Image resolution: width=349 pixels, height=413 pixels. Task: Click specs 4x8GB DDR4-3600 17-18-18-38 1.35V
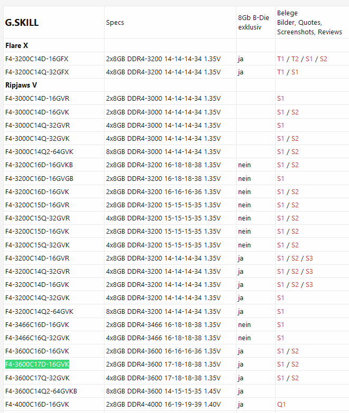click(163, 378)
